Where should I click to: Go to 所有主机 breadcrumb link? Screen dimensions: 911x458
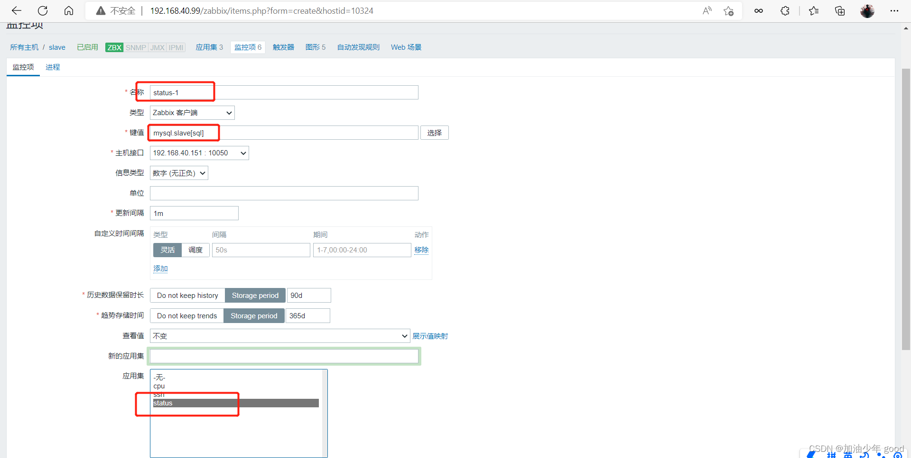click(x=24, y=47)
